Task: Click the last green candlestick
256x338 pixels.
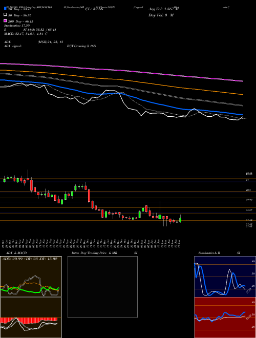Action: [180, 220]
